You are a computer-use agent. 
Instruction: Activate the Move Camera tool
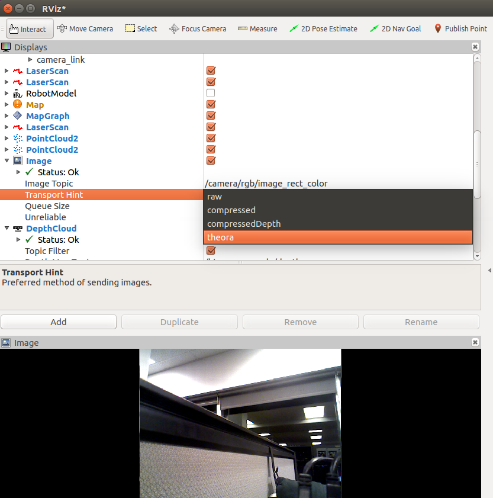tap(85, 28)
